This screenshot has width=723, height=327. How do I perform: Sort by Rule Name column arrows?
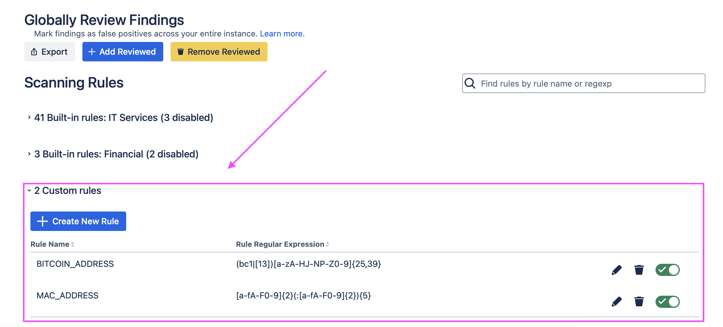73,244
